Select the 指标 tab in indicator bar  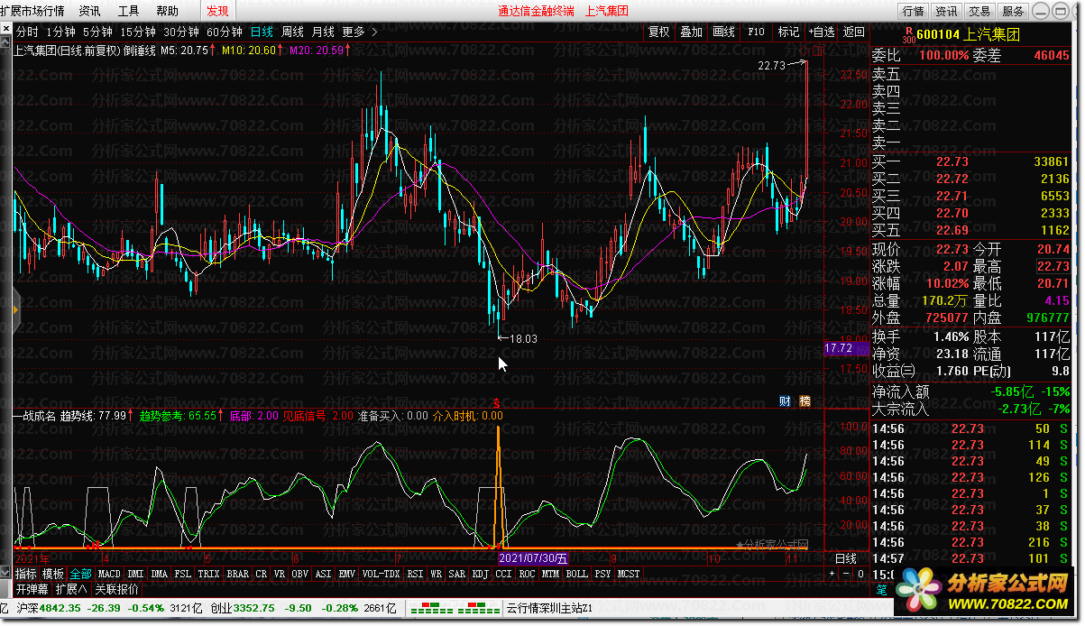click(25, 574)
